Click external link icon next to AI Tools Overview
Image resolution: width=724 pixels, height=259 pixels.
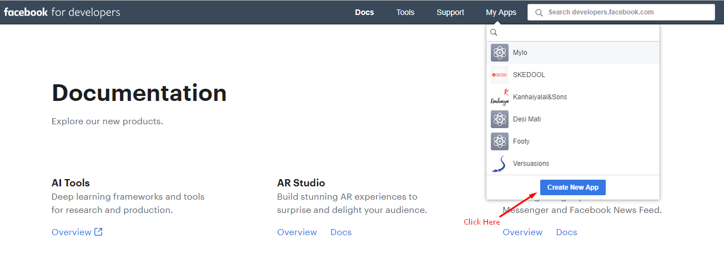coord(98,232)
